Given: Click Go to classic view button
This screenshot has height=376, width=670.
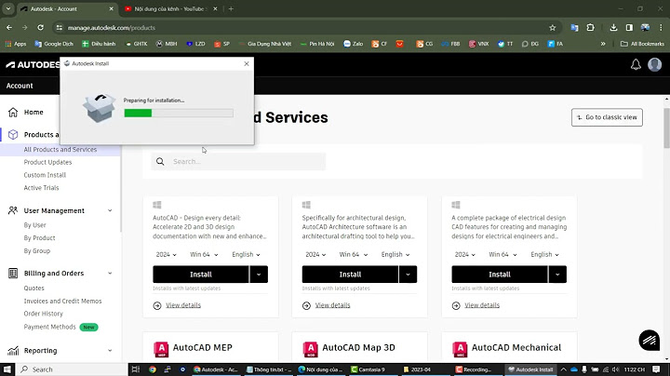Looking at the screenshot, I should pyautogui.click(x=607, y=117).
